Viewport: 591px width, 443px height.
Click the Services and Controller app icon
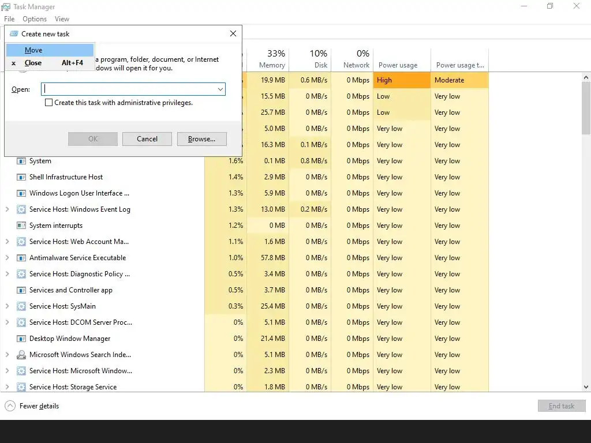[x=21, y=291]
